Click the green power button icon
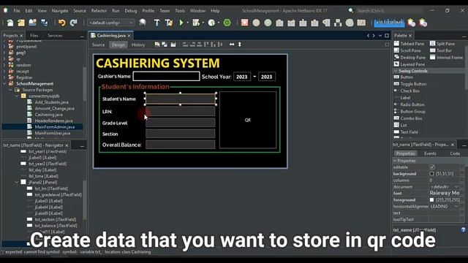The image size is (468, 263). click(x=227, y=23)
